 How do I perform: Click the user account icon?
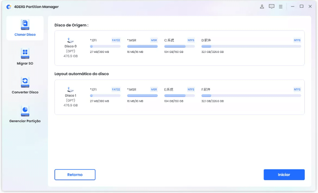262,7
